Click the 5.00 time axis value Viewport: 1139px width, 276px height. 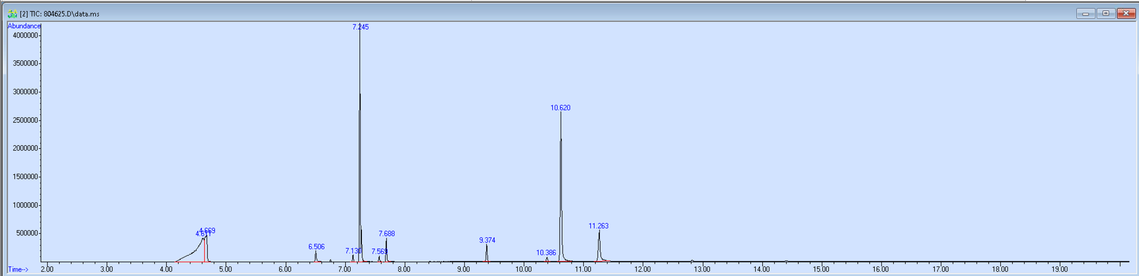(x=226, y=269)
